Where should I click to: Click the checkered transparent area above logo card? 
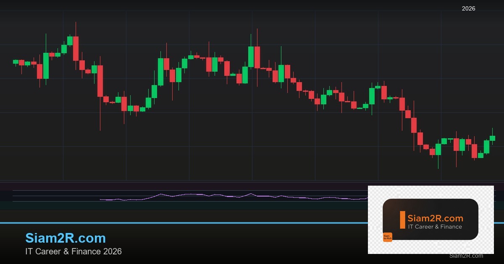click(x=430, y=192)
